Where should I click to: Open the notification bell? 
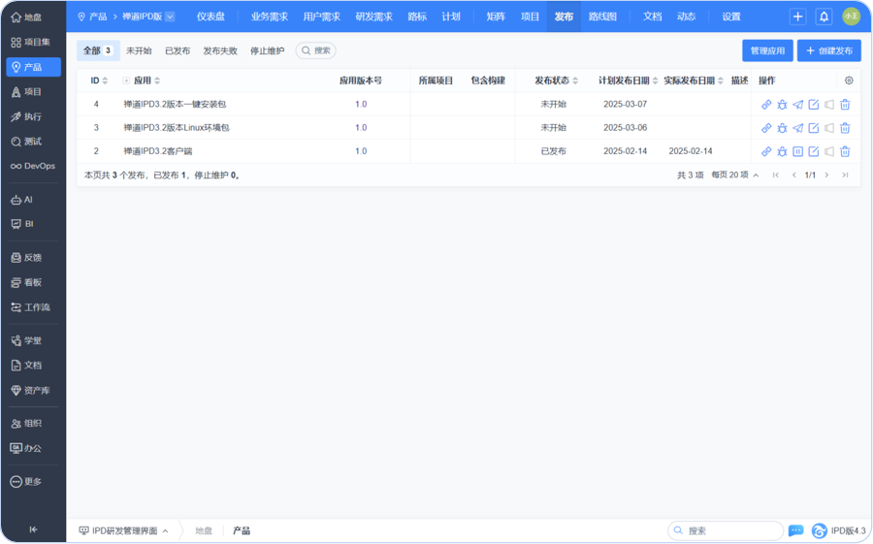click(x=824, y=16)
